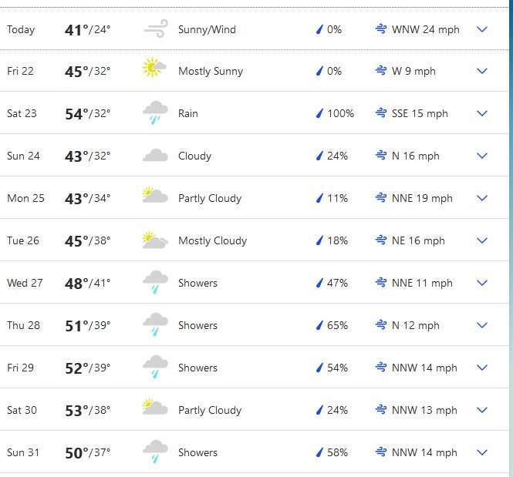Expand the Thu 28 Showers row chevron

click(x=482, y=325)
